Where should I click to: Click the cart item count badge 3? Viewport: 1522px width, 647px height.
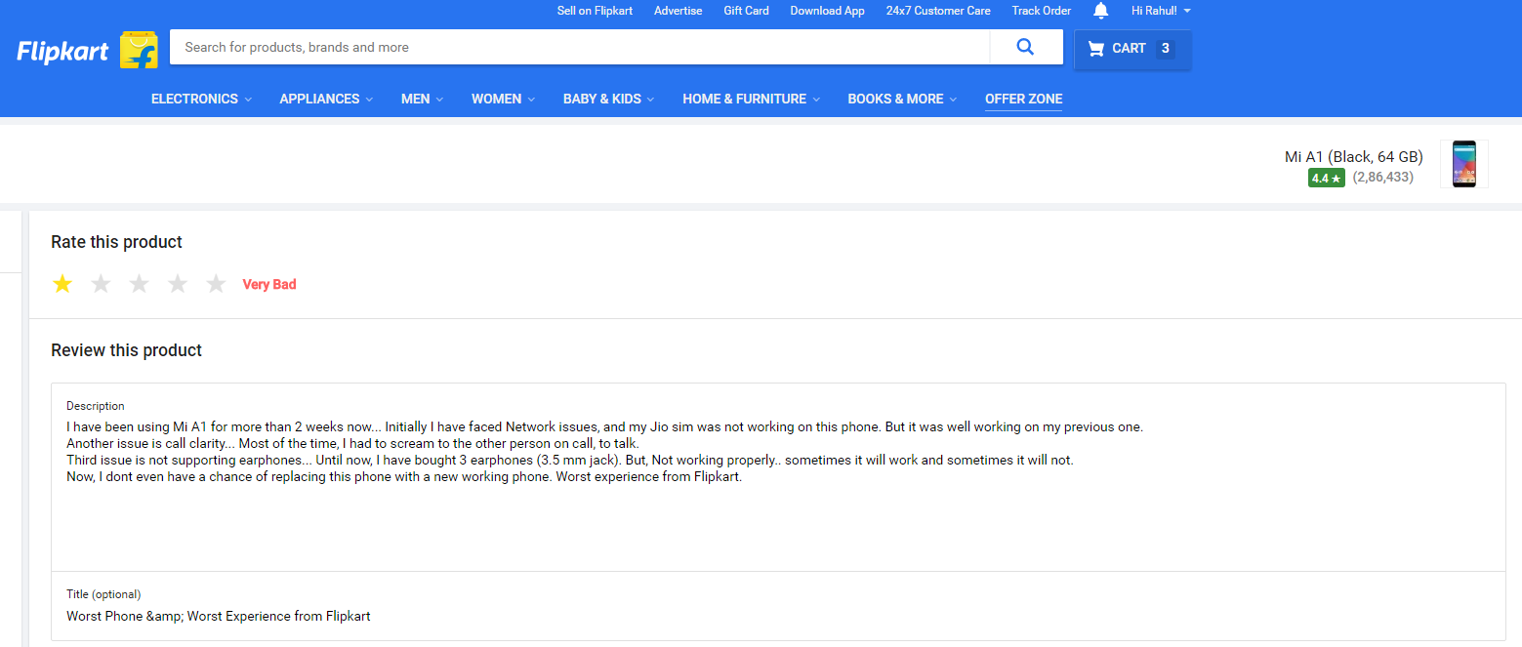pos(1165,49)
